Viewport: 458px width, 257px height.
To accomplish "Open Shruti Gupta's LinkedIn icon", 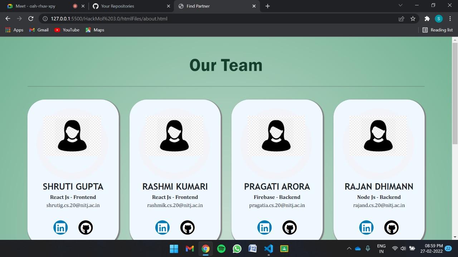I will pyautogui.click(x=60, y=227).
